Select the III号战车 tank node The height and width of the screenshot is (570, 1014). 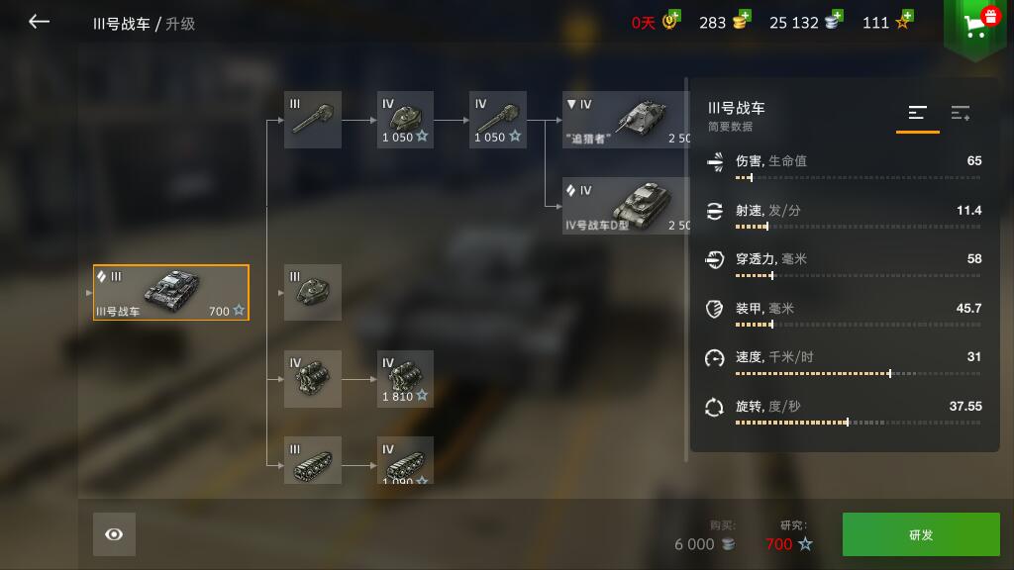[x=170, y=292]
